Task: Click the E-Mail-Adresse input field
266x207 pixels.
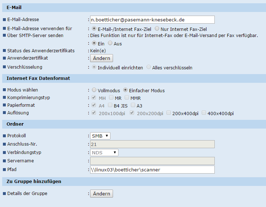Action: (x=152, y=20)
